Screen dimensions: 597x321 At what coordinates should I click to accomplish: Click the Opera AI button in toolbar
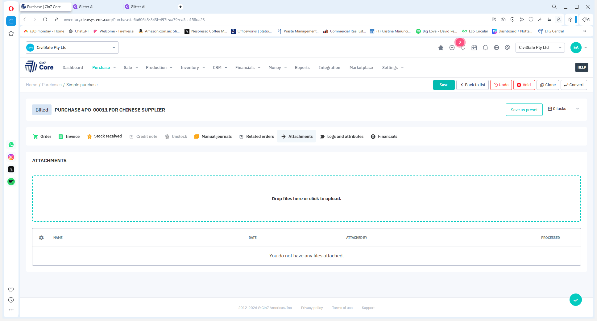[586, 19]
